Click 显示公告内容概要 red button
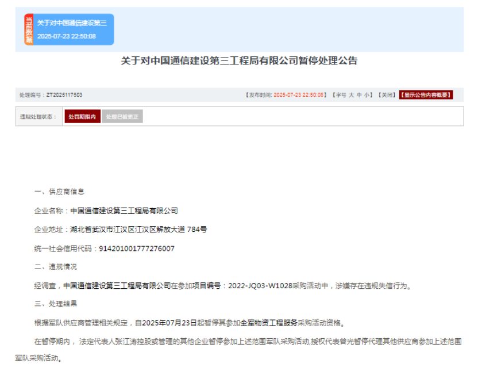This screenshot has width=478, height=367. tap(426, 95)
